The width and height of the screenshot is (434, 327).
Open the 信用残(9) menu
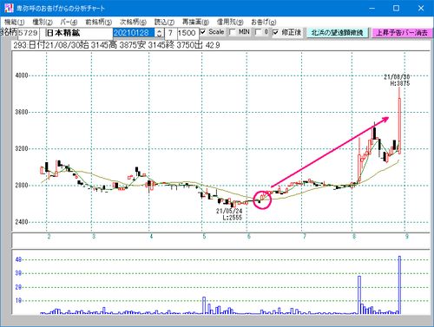[x=230, y=22]
